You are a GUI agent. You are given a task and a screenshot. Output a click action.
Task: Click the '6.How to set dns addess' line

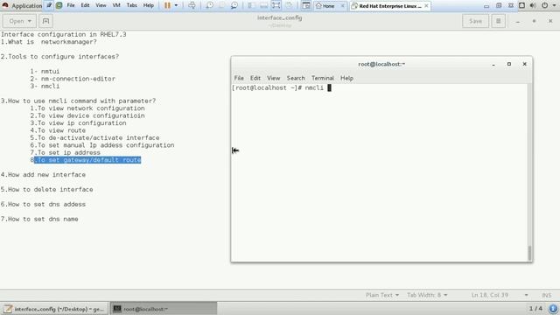[43, 204]
